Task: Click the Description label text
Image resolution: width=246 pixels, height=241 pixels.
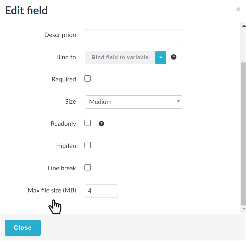Action: [60, 35]
